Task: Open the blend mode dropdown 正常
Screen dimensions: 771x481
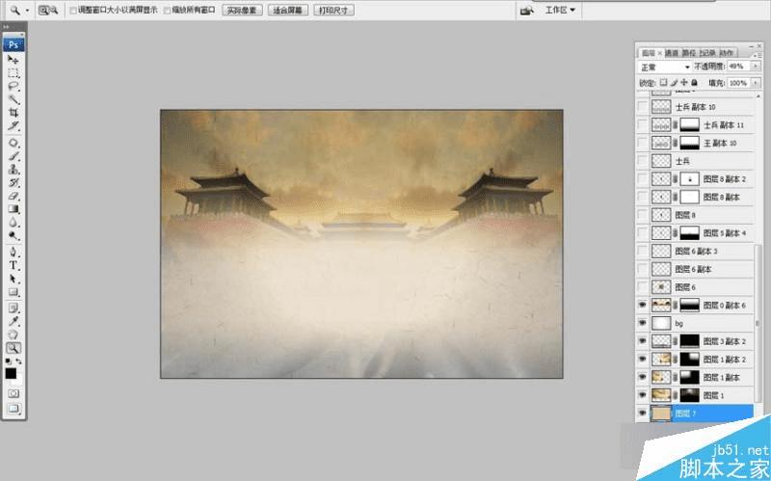Action: pyautogui.click(x=665, y=67)
